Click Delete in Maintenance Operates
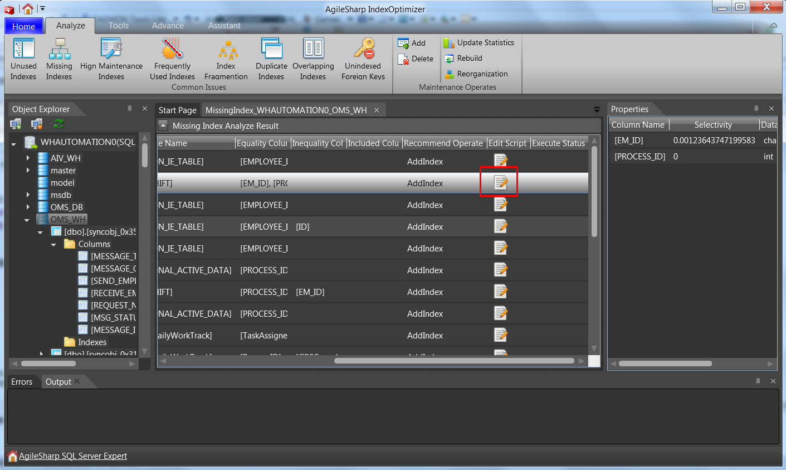 (x=416, y=59)
